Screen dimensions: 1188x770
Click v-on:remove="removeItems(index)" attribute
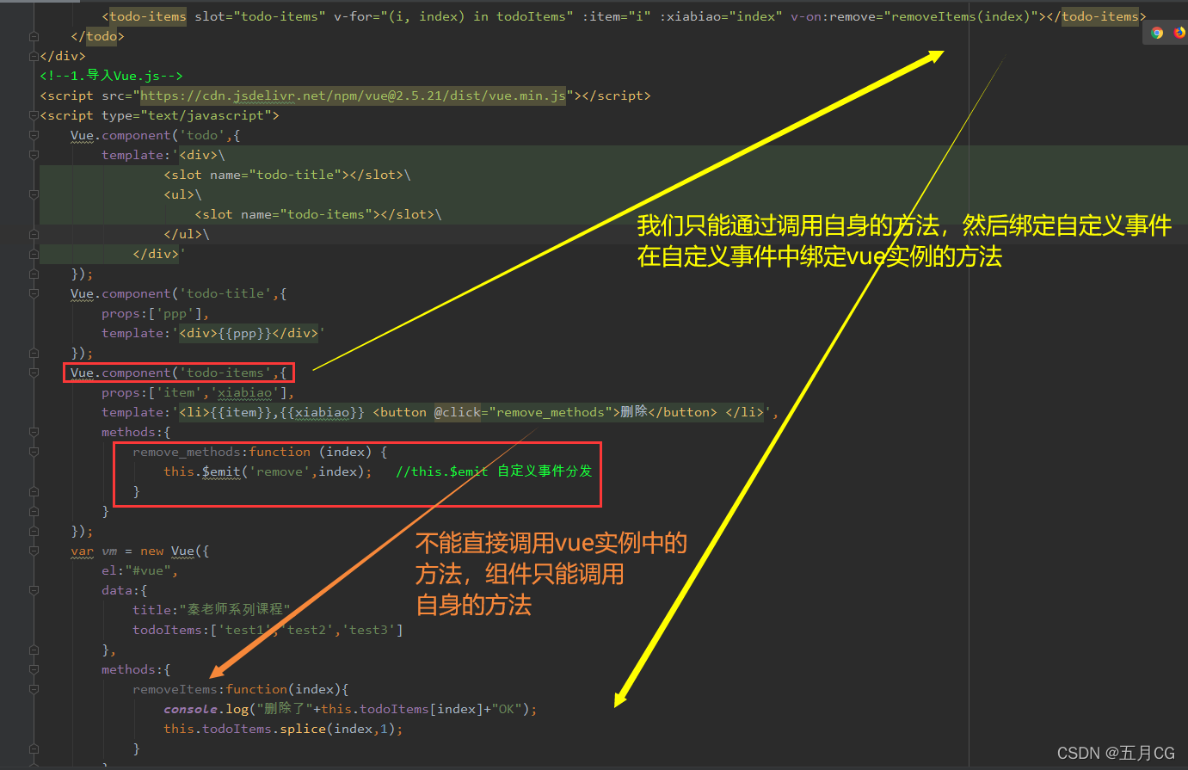pos(914,16)
